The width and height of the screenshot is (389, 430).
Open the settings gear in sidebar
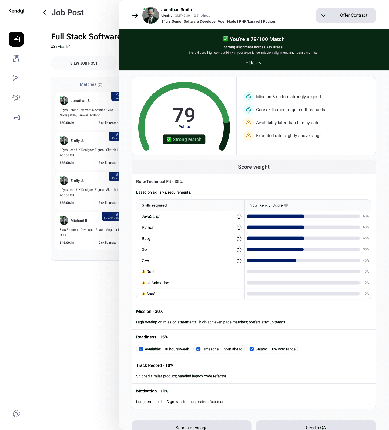(16, 414)
